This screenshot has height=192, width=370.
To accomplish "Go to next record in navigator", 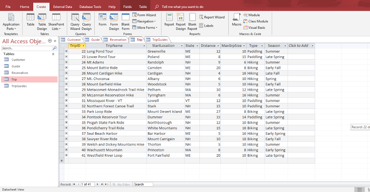I will [x=97, y=184].
